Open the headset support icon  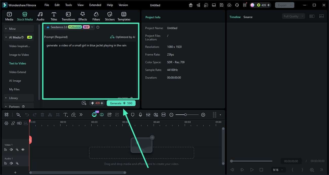(237, 5)
